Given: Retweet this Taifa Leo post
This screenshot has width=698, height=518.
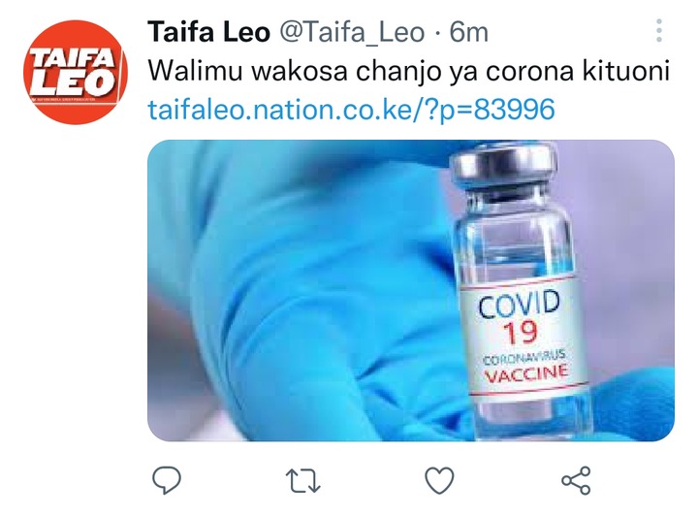Looking at the screenshot, I should click(x=302, y=480).
